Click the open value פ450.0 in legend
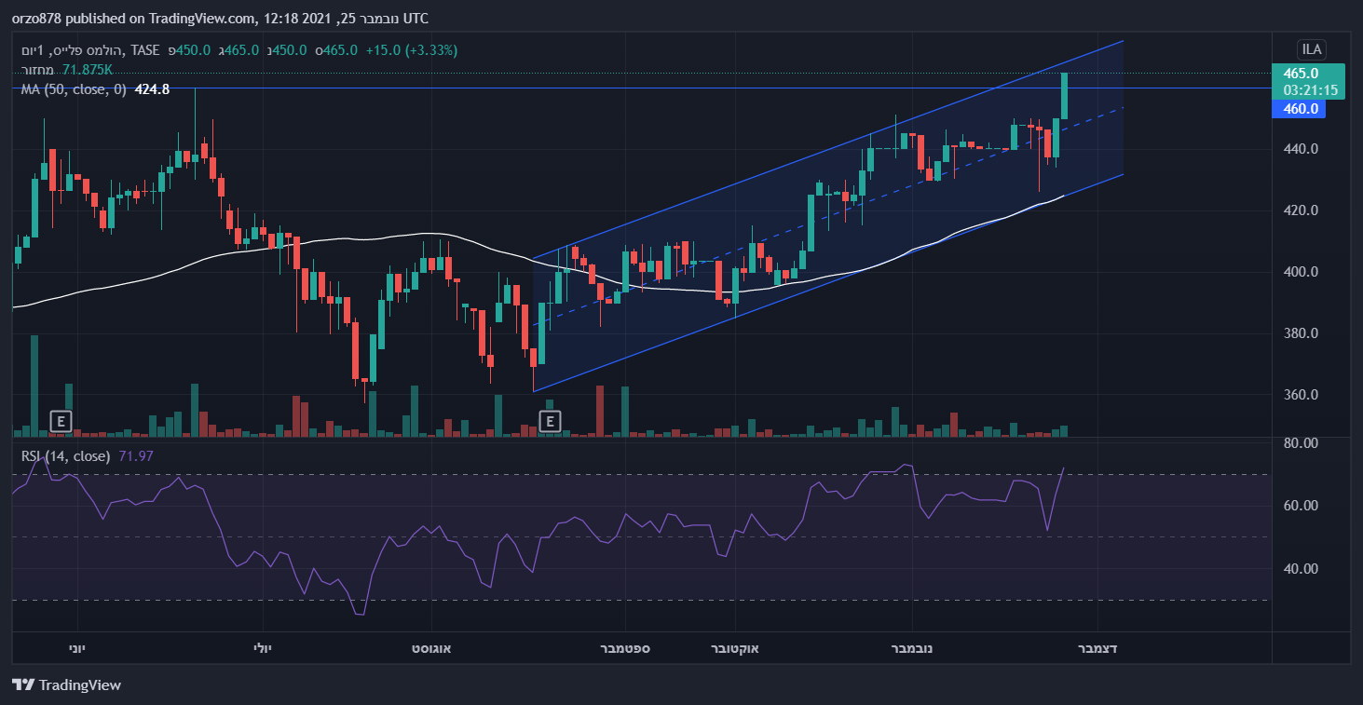The height and width of the screenshot is (705, 1363). (189, 50)
